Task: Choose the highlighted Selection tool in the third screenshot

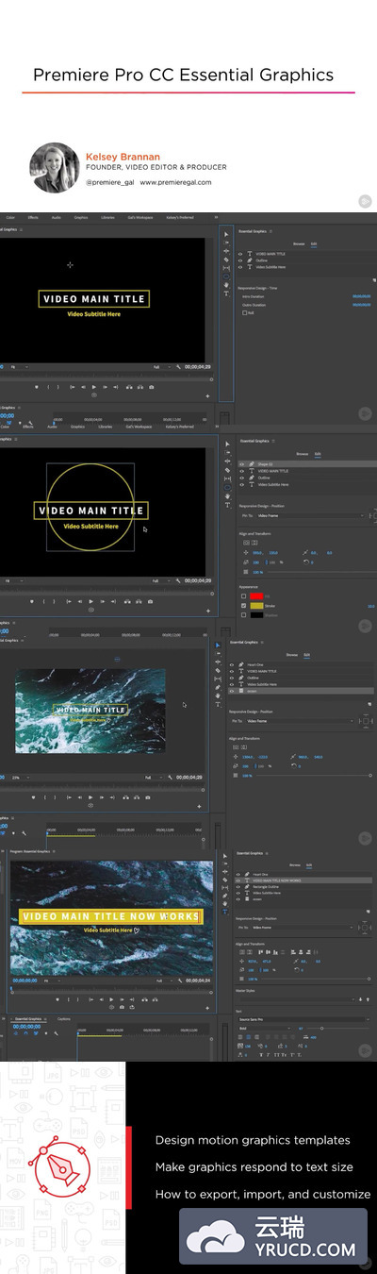Action: tap(220, 645)
